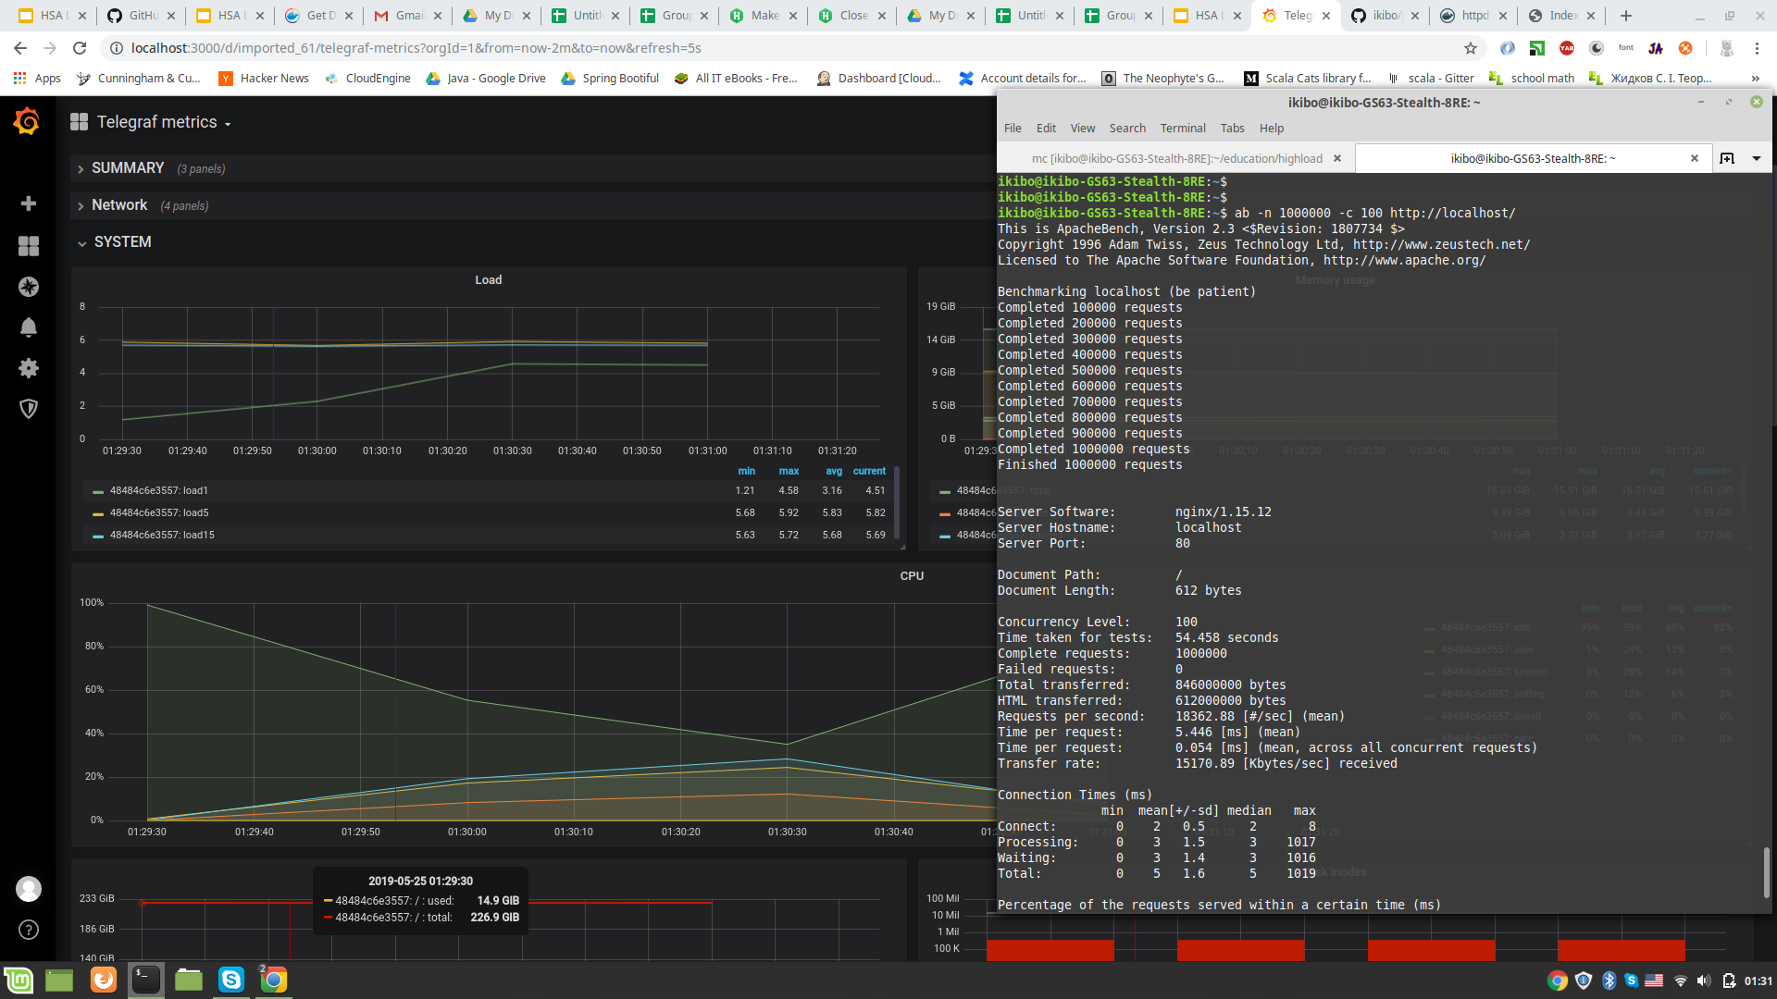This screenshot has width=1777, height=999.
Task: Open the Edit menu in terminal
Action: 1046,129
